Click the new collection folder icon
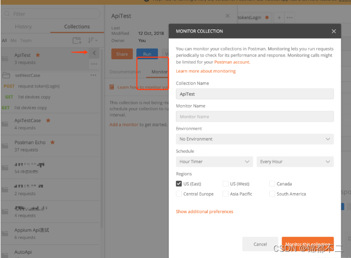This screenshot has width=351, height=258. pyautogui.click(x=77, y=40)
